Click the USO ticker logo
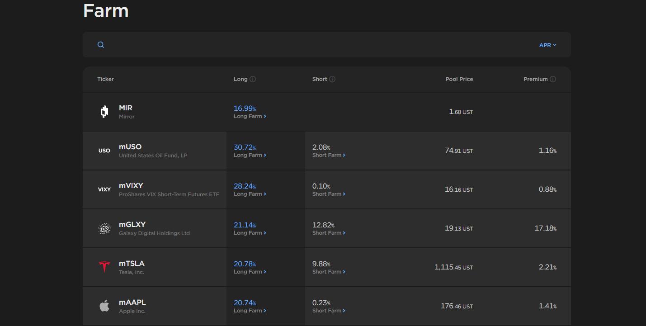This screenshot has height=326, width=646. pos(104,151)
